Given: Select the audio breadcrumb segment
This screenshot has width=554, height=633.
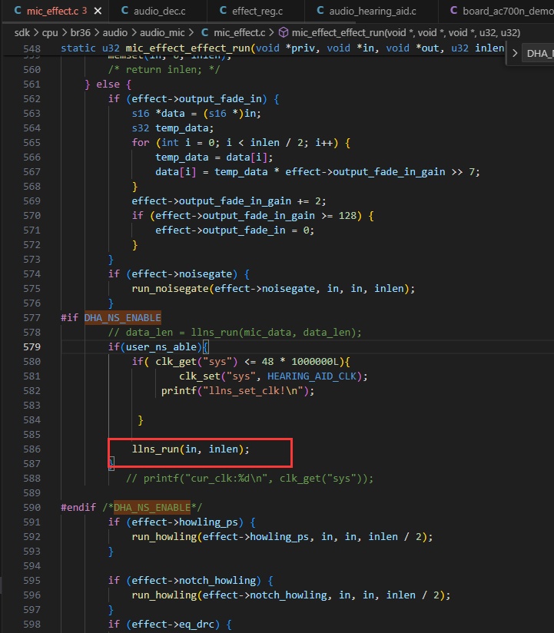Looking at the screenshot, I should (x=115, y=32).
